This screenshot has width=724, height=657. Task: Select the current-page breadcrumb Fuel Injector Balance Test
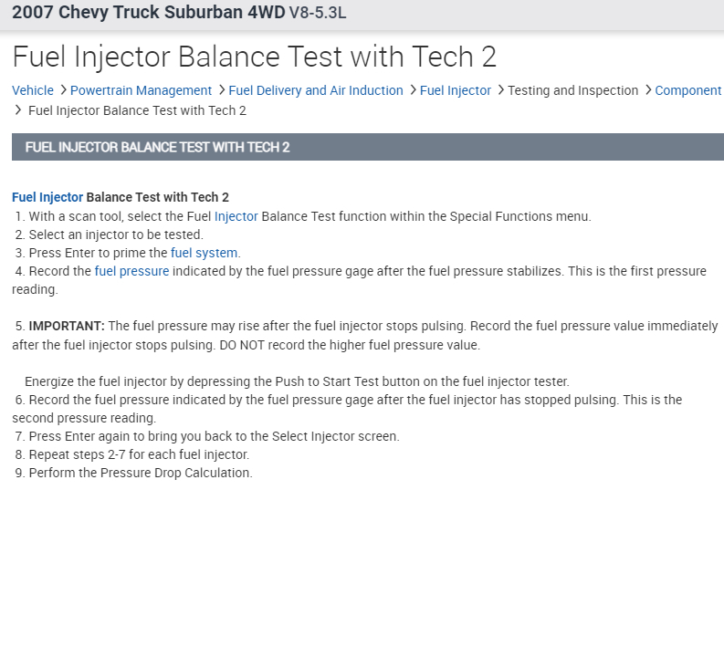(x=137, y=110)
